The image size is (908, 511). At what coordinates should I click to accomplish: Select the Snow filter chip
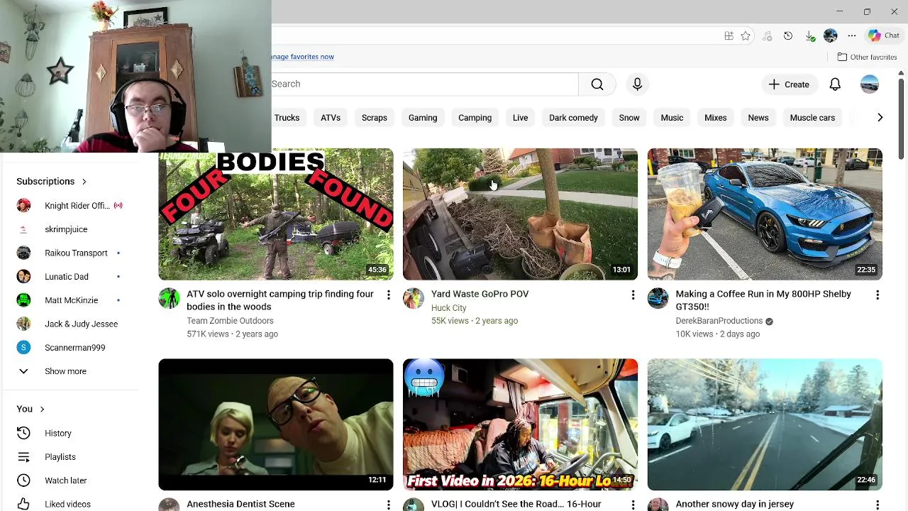tap(629, 118)
